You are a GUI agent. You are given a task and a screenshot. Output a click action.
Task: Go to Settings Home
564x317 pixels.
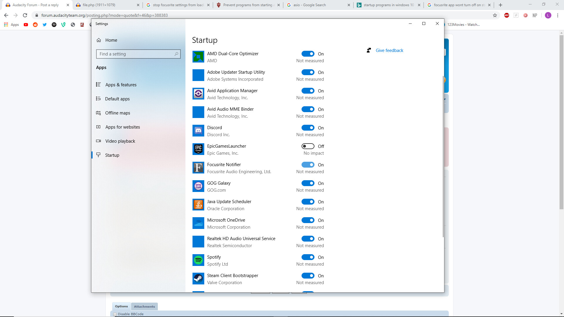138,40
